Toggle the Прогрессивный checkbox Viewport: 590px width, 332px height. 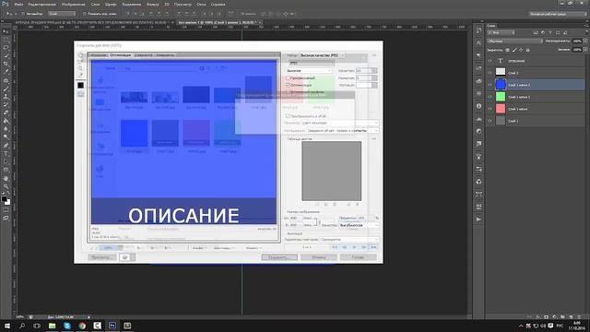click(288, 77)
